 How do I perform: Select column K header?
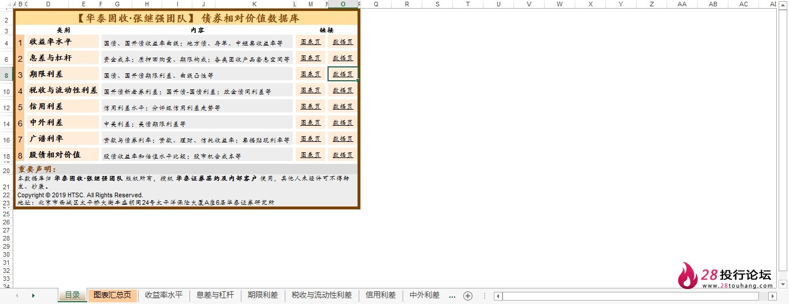[x=254, y=4]
